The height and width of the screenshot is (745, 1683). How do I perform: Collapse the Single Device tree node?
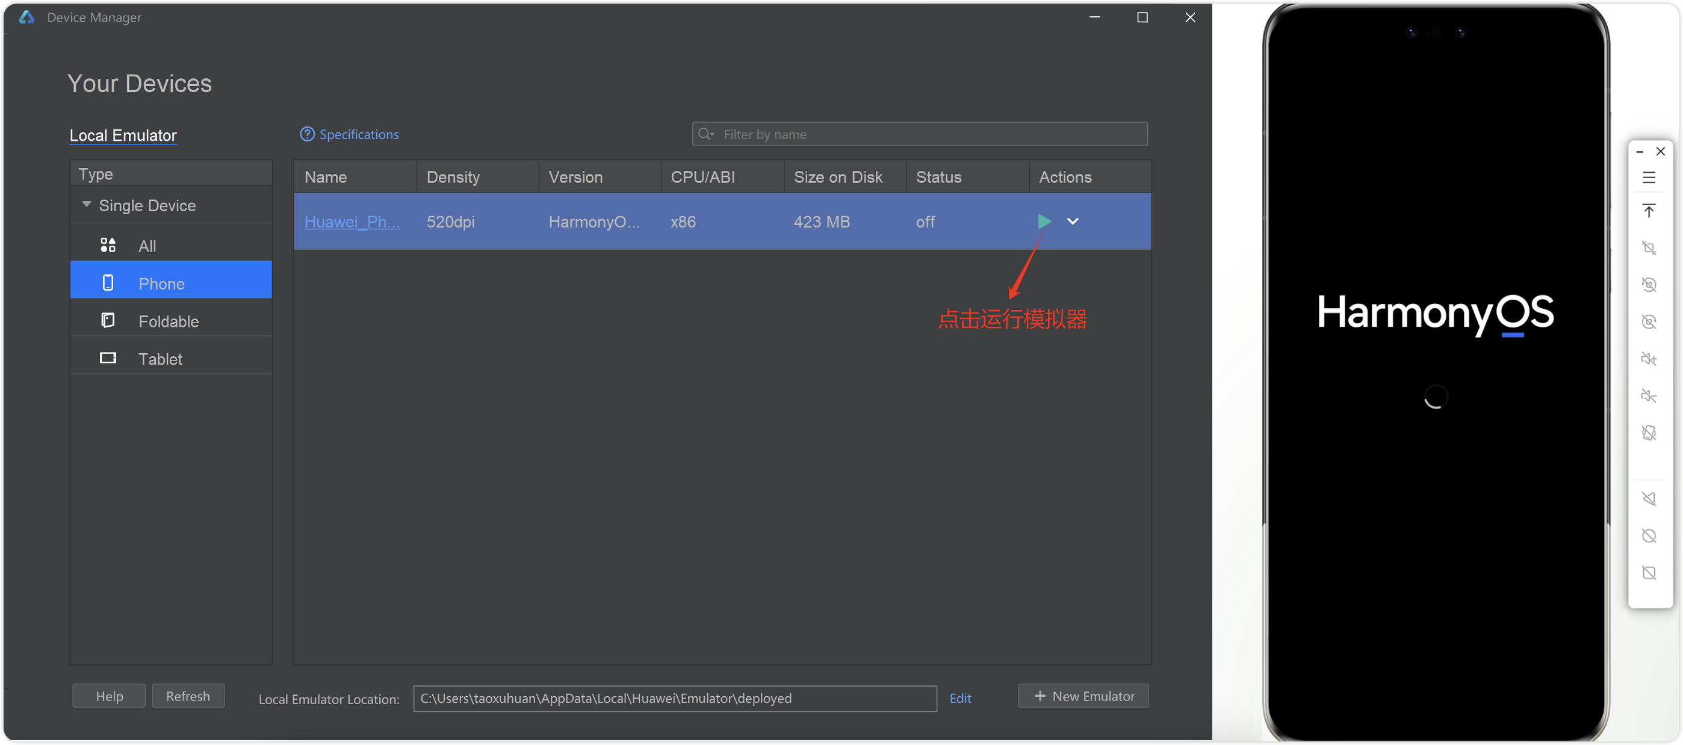point(86,205)
